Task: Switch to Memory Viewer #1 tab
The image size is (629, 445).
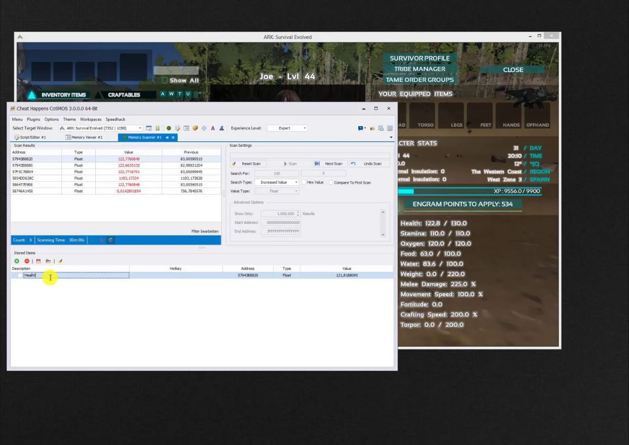Action: pos(84,137)
